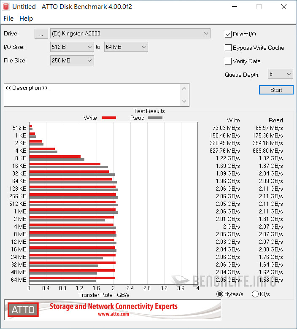Click the 73.03 MB/s write value
This screenshot has width=297, height=329.
(226, 128)
